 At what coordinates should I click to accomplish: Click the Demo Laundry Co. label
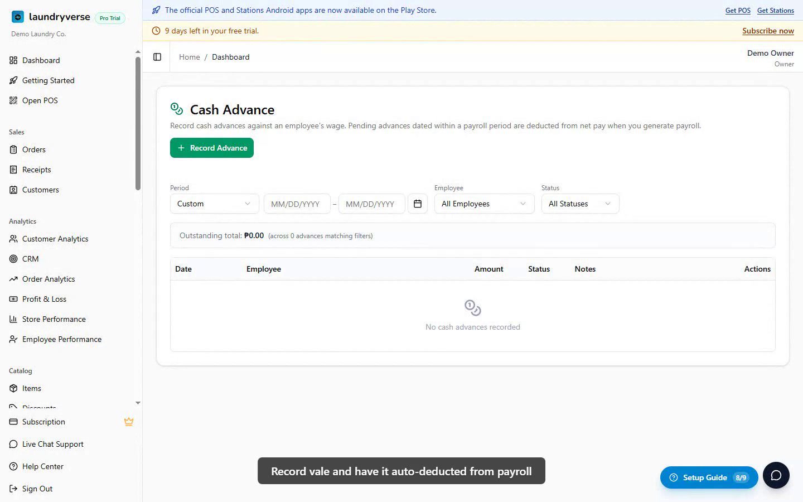pos(38,34)
